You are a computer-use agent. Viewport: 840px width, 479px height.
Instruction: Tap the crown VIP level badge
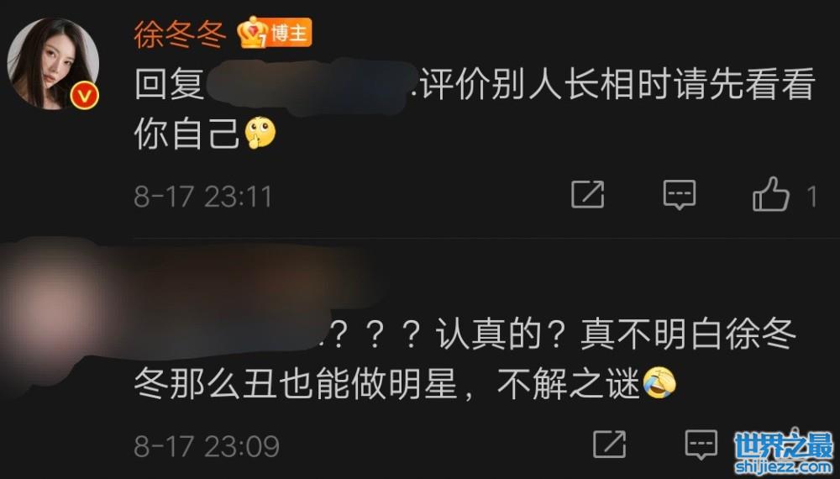click(x=253, y=33)
